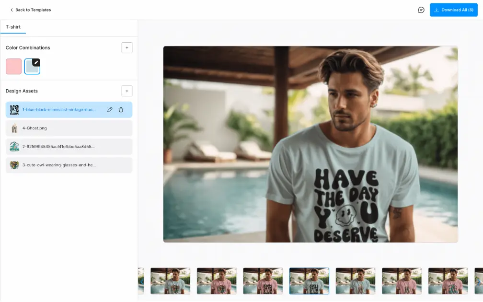Delete the vintage-doodle asset via trash icon
Screen dimensions: 483x302
pos(122,110)
